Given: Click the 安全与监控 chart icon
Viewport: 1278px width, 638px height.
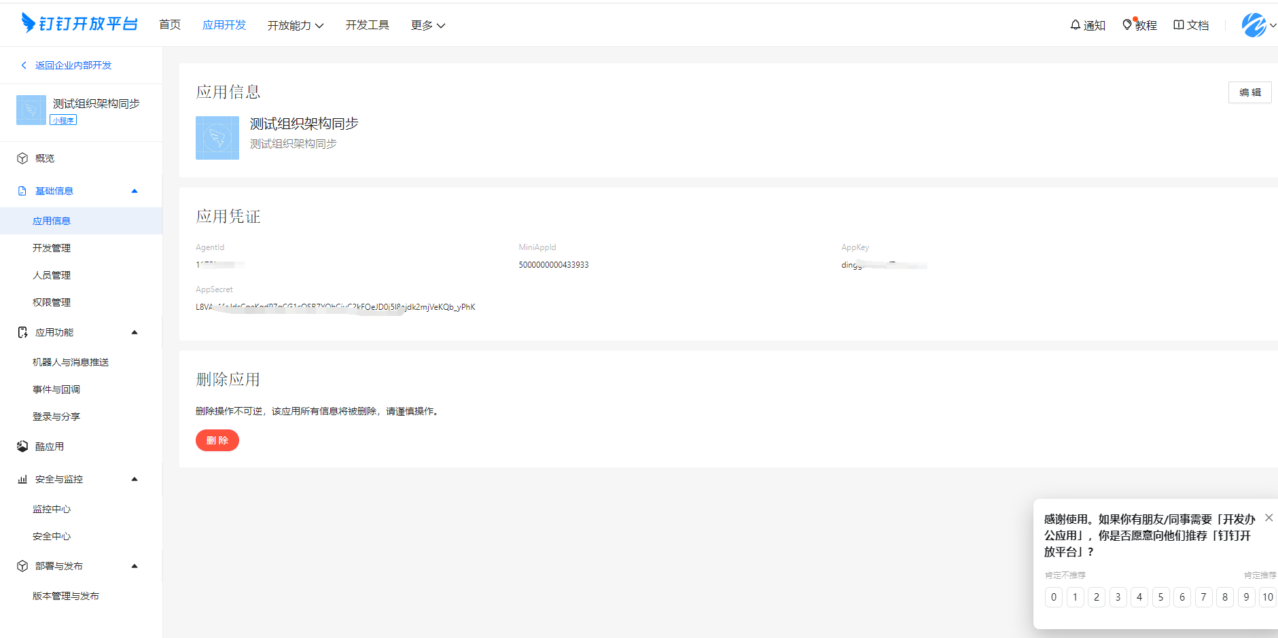Looking at the screenshot, I should click(22, 479).
